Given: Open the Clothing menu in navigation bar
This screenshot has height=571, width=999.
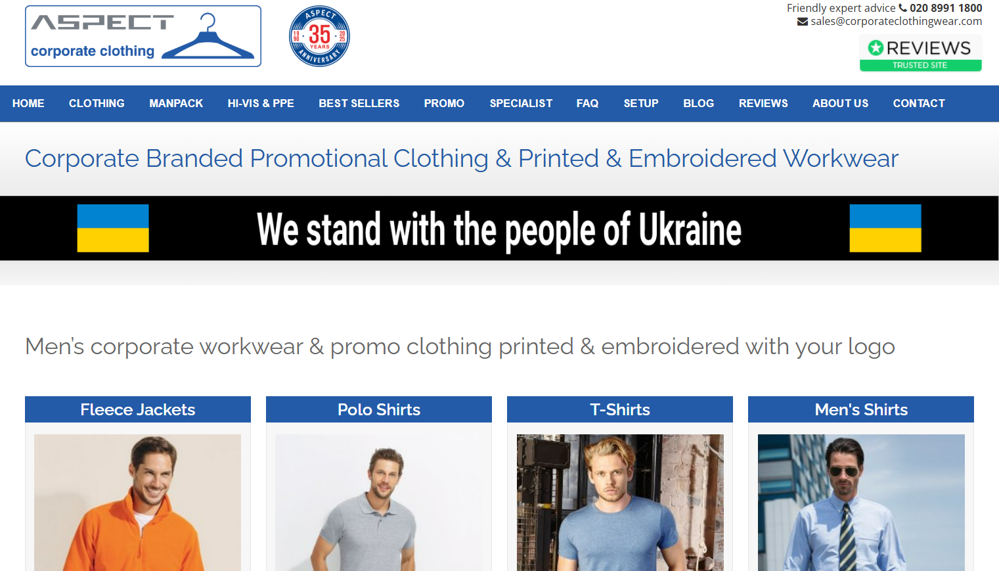Looking at the screenshot, I should click(97, 103).
